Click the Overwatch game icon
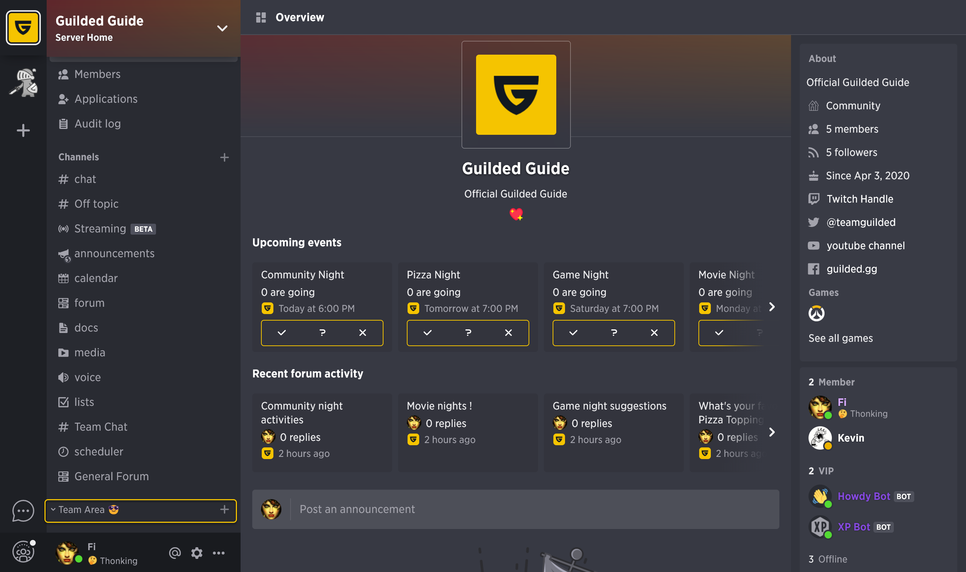The height and width of the screenshot is (572, 966). point(817,313)
